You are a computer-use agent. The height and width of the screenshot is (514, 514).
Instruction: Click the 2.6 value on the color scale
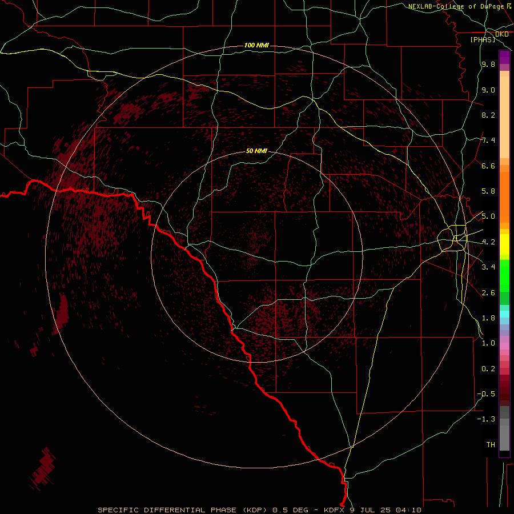(x=488, y=293)
